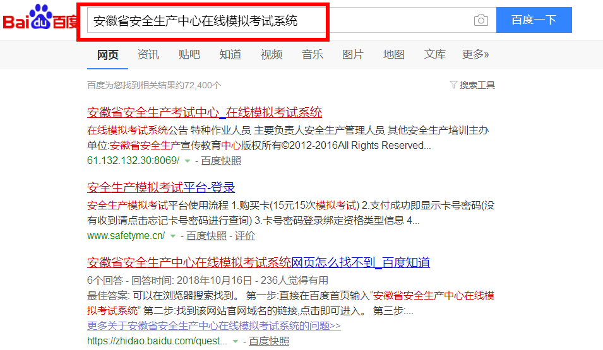Switch to the 资讯 tab
This screenshot has width=603, height=350.
pyautogui.click(x=148, y=55)
